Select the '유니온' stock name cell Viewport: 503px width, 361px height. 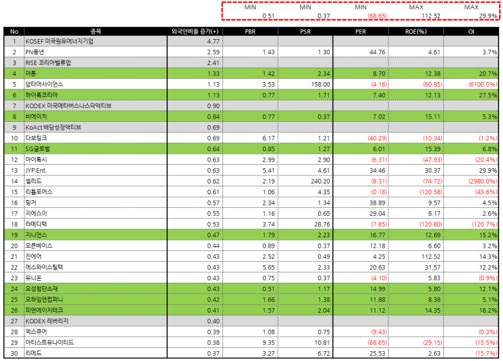point(96,278)
